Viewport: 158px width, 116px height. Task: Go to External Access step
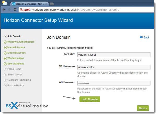[x=16, y=53]
